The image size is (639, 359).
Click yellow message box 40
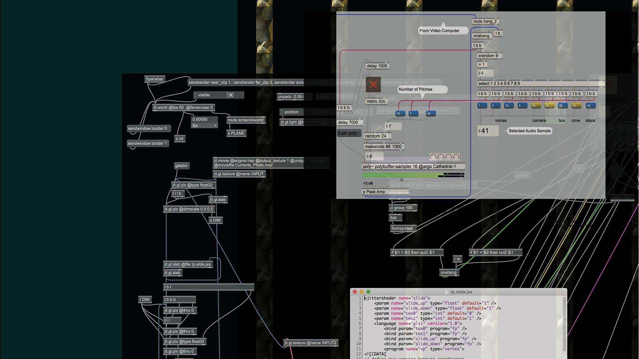pos(576,106)
